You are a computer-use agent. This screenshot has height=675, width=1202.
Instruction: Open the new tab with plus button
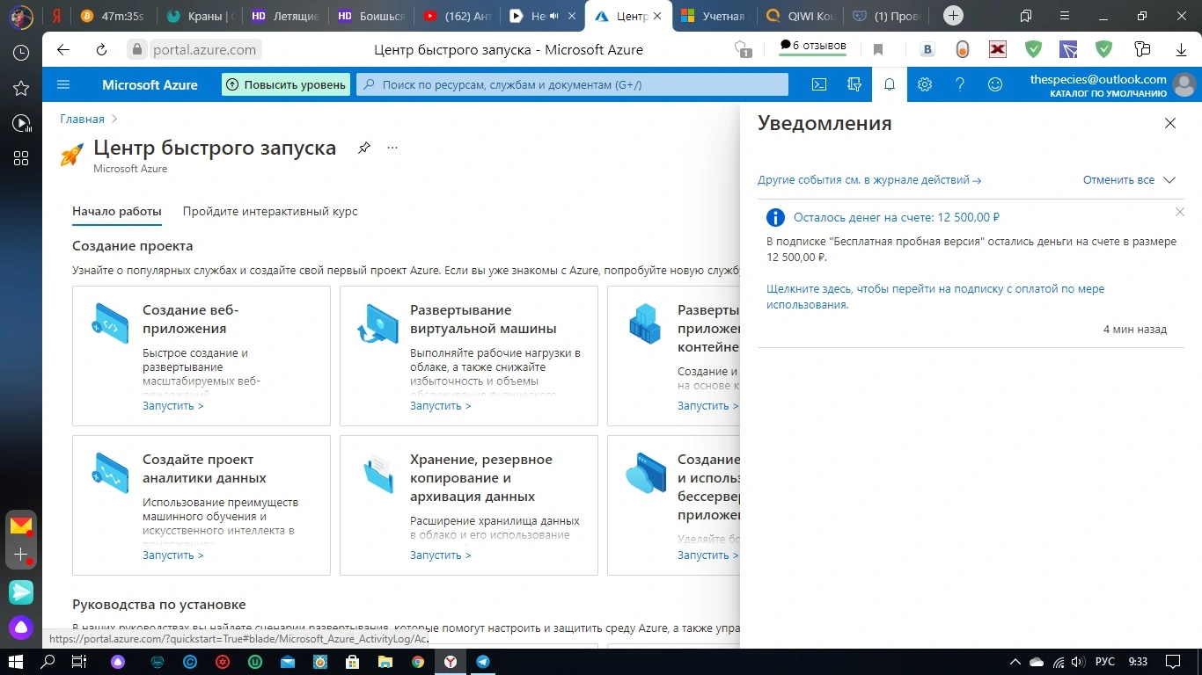(x=953, y=16)
